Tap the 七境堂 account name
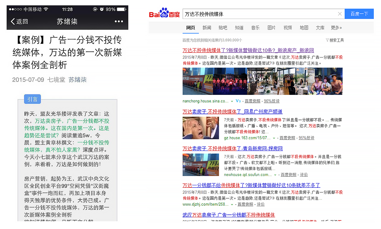This screenshot has height=229, width=381. [56, 80]
